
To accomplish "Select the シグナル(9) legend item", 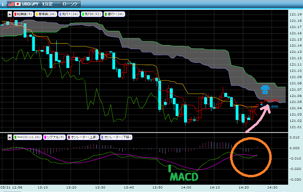I will click(54, 137).
